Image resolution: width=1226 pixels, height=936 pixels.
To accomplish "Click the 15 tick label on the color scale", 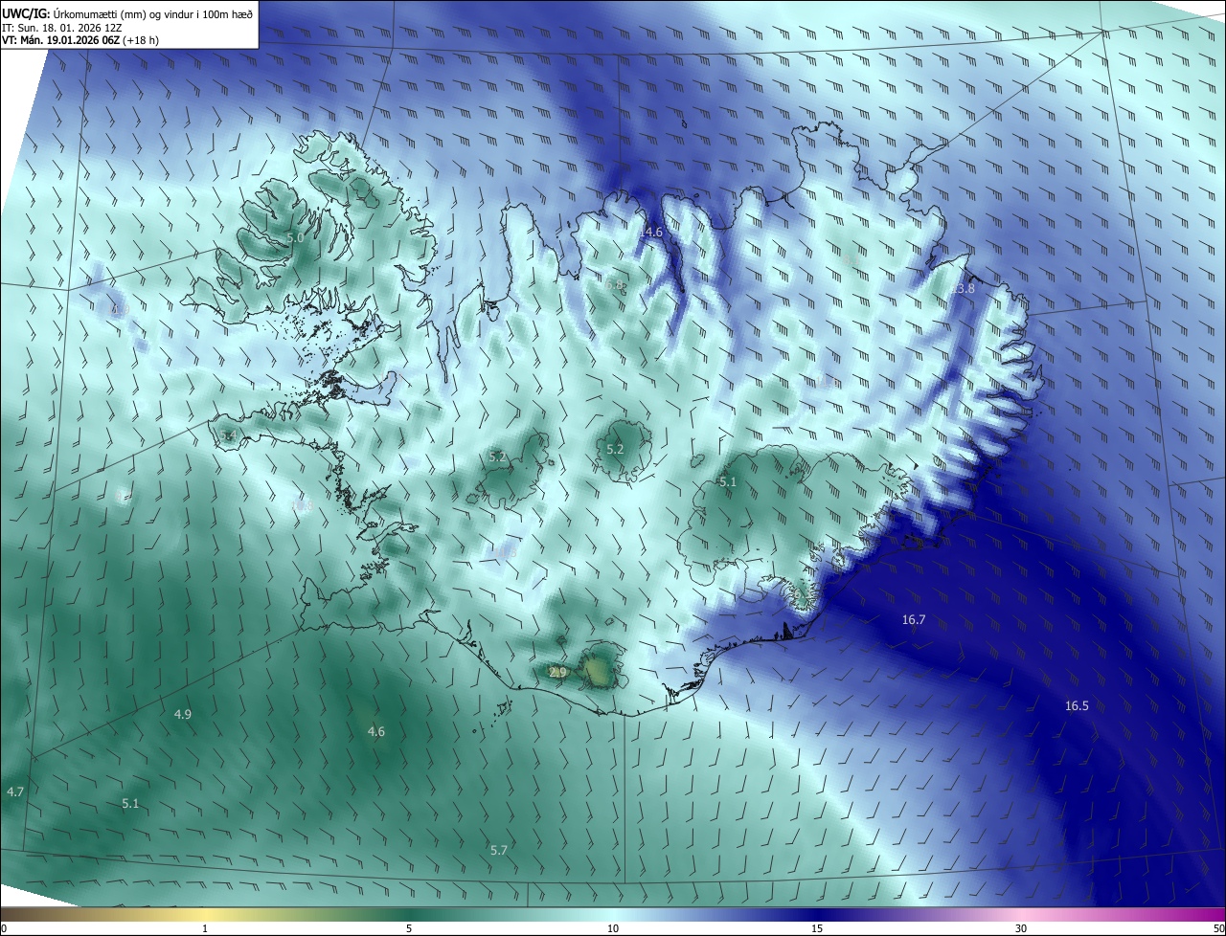I will click(817, 928).
